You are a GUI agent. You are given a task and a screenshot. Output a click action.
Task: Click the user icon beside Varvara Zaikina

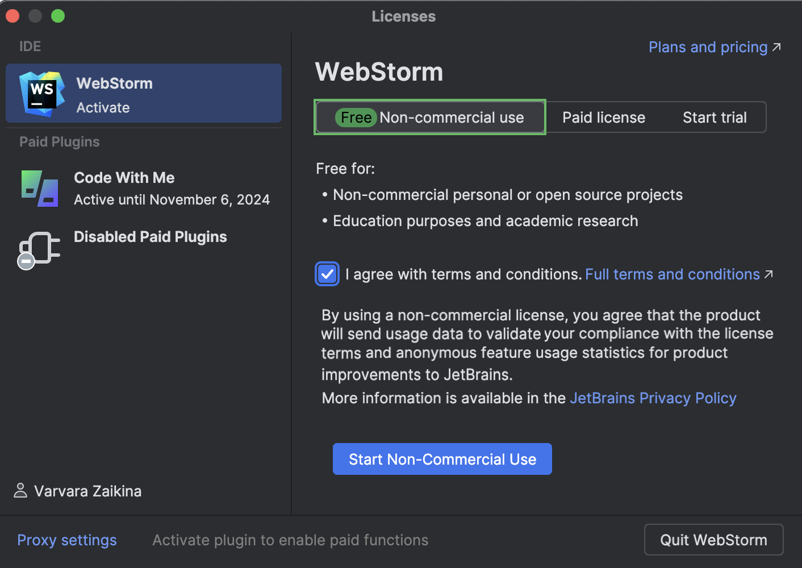(20, 491)
